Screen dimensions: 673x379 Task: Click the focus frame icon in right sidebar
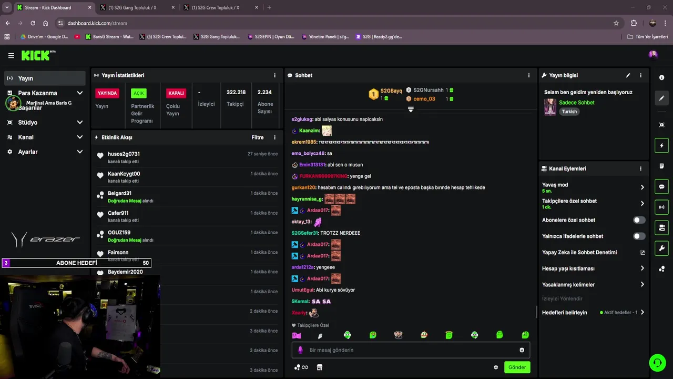pyautogui.click(x=661, y=125)
